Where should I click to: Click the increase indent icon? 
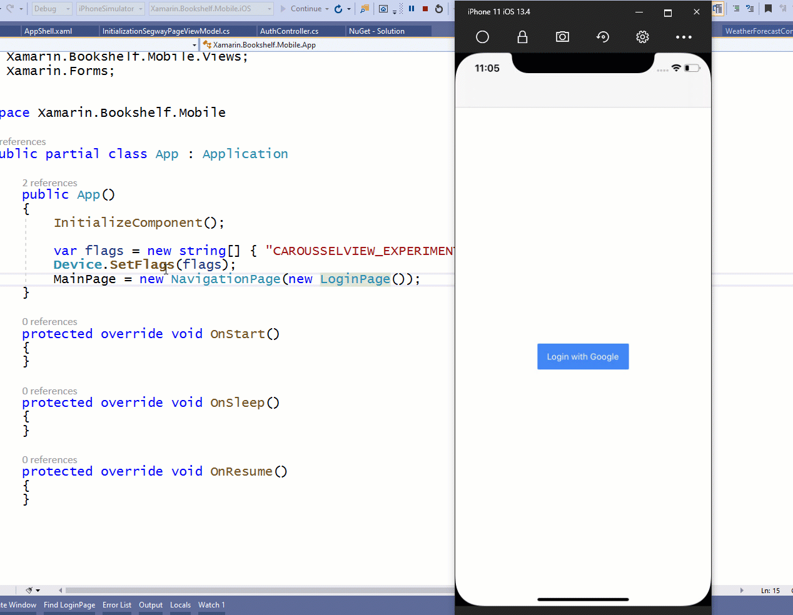coord(736,9)
